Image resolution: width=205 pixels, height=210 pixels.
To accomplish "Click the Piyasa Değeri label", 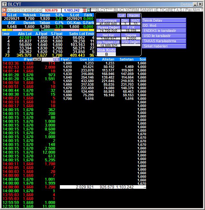I will 108,27.
